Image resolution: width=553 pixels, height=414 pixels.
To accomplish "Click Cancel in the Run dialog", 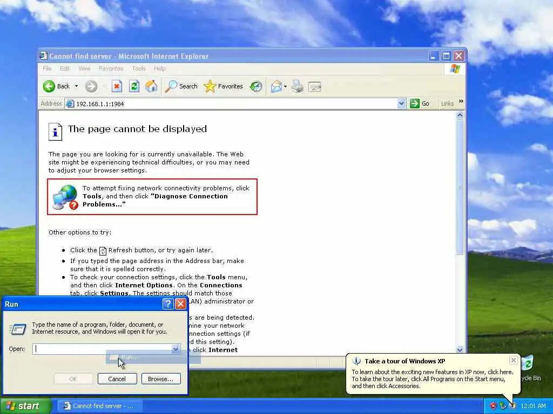I will point(117,379).
